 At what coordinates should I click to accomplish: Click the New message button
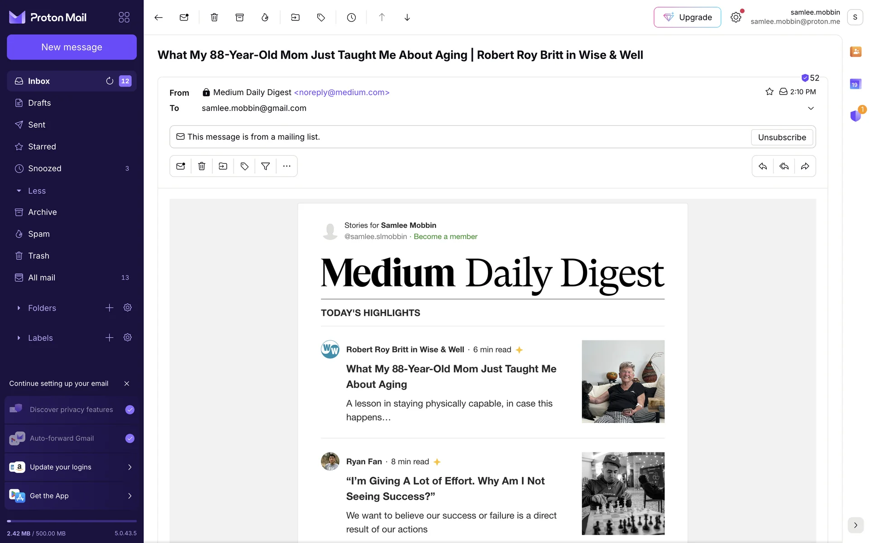(72, 47)
